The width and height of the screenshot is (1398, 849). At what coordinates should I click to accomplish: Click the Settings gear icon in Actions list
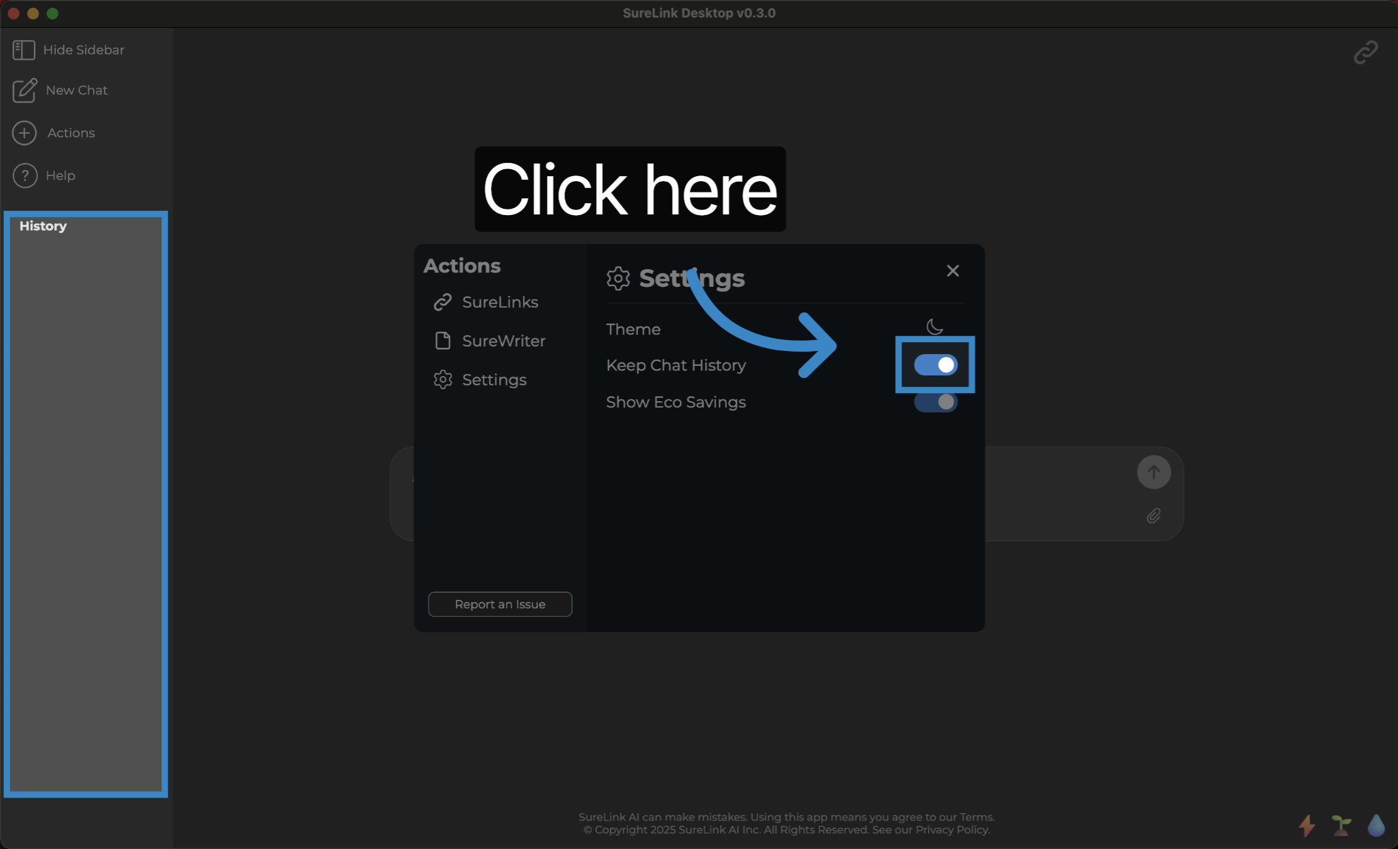point(443,380)
